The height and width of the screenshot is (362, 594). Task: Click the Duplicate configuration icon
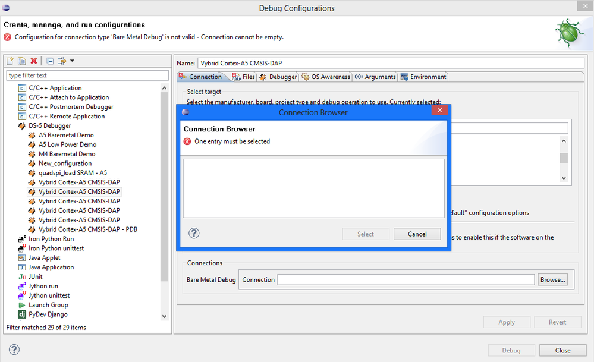tap(22, 61)
